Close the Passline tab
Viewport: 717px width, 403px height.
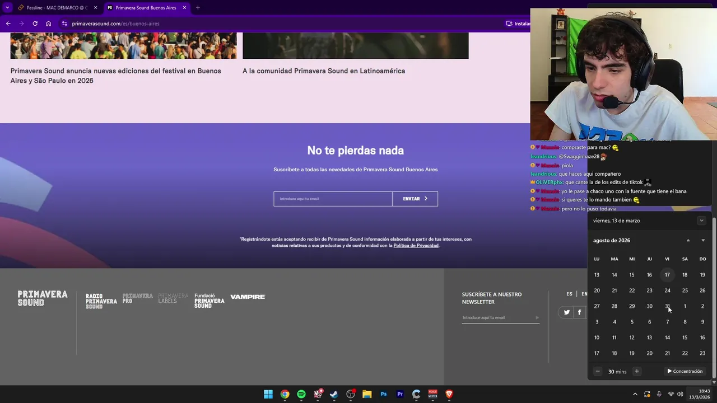95,8
